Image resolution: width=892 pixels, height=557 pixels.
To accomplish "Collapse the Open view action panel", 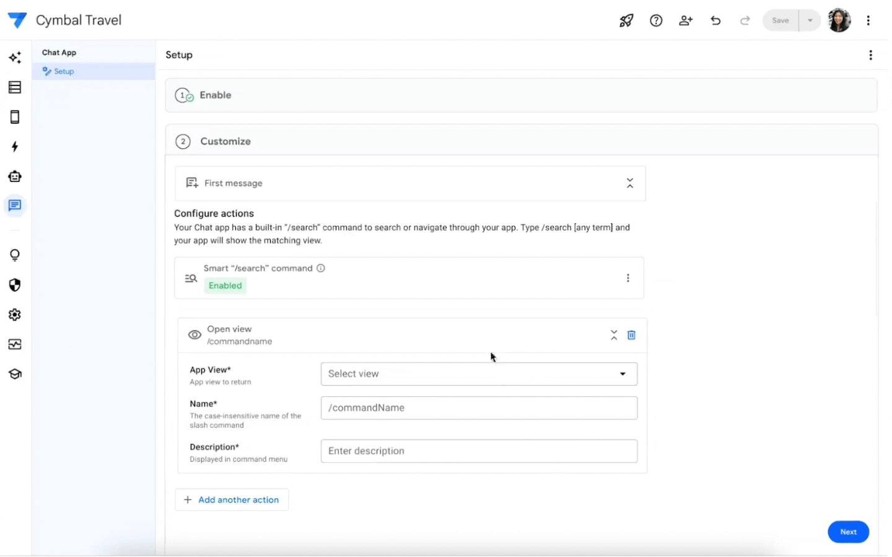I will tap(614, 335).
